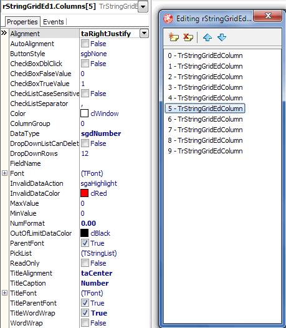Move selected column up with arrow icon
Screen dimensions: 286x328
point(207,37)
